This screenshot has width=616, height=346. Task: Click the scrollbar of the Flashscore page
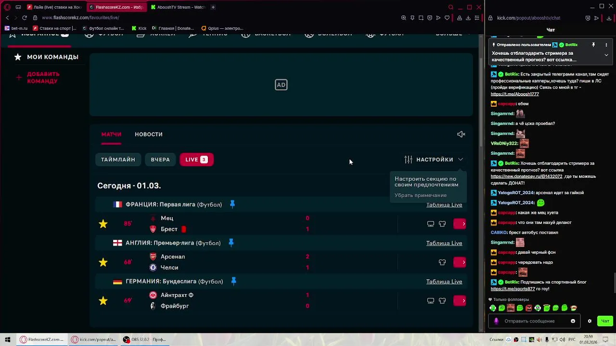[x=482, y=102]
